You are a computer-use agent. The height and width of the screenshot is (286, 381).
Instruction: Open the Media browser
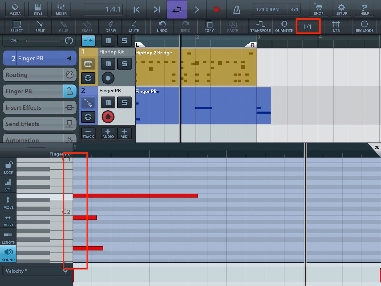(x=15, y=9)
